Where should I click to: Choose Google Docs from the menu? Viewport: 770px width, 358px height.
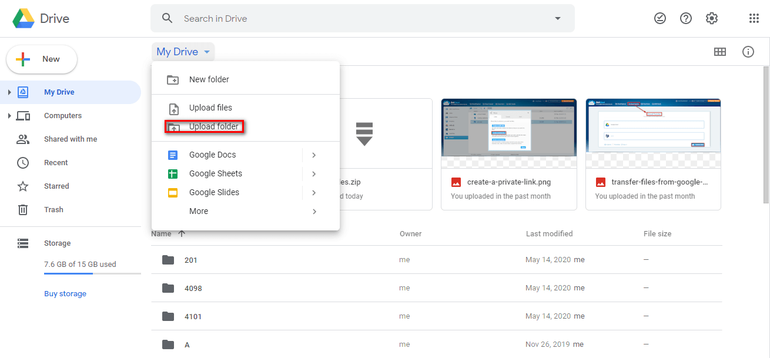pos(246,155)
